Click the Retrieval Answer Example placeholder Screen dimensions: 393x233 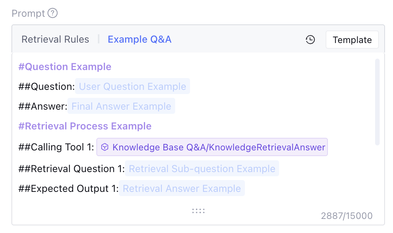pyautogui.click(x=182, y=188)
